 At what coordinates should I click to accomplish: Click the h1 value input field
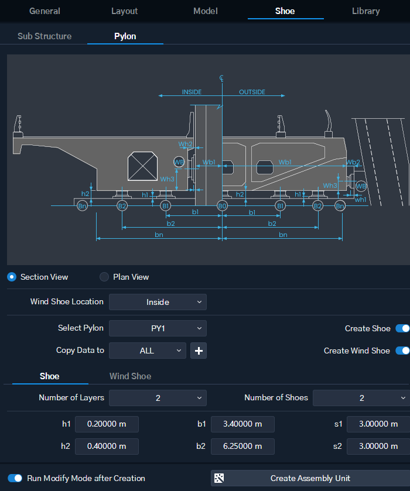(x=107, y=424)
